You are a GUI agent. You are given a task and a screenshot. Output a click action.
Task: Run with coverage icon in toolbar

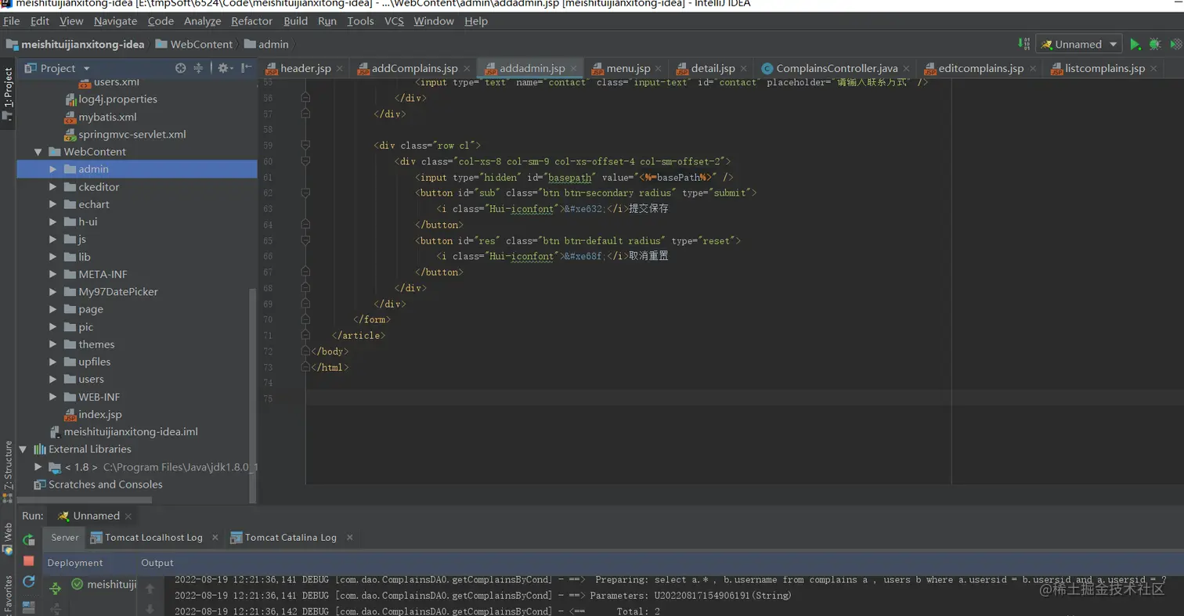point(1175,45)
